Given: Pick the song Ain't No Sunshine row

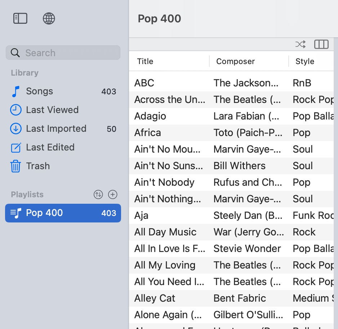Looking at the screenshot, I should point(169,166).
